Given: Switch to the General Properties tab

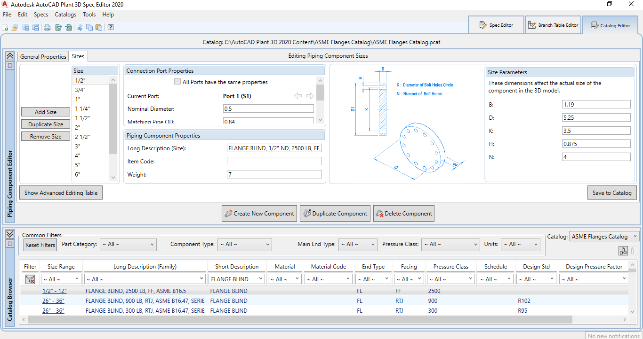Looking at the screenshot, I should pos(43,56).
